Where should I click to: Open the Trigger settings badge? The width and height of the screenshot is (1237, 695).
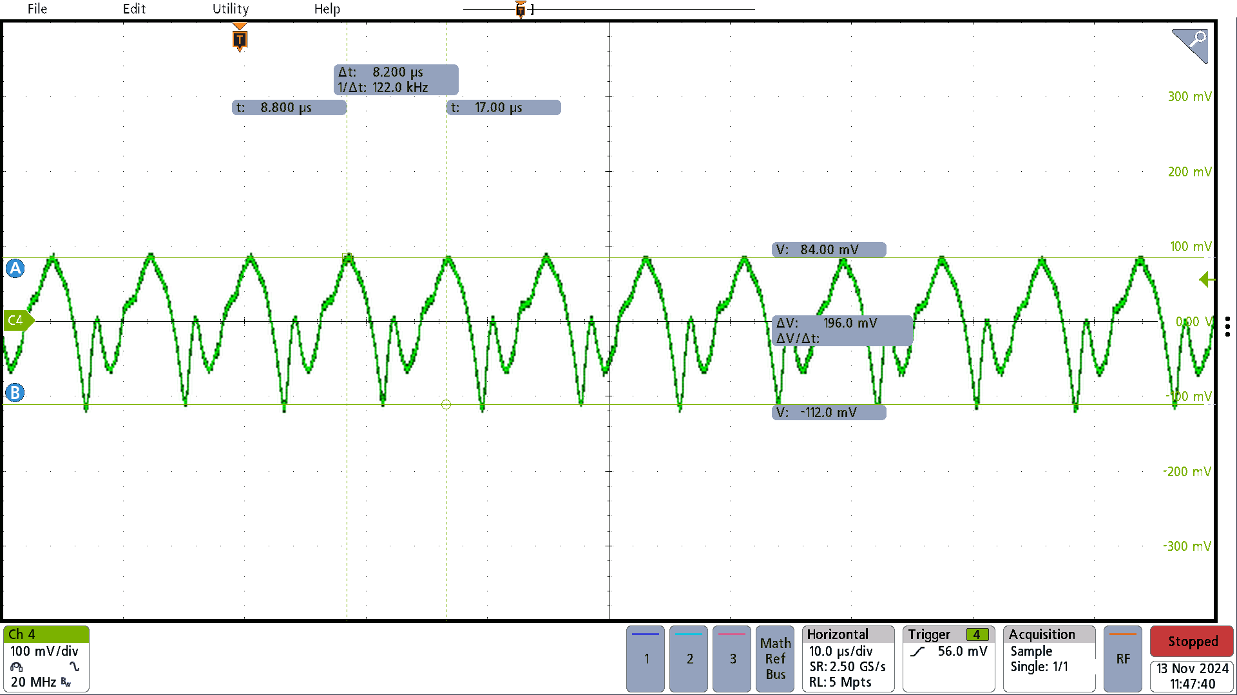pyautogui.click(x=949, y=659)
